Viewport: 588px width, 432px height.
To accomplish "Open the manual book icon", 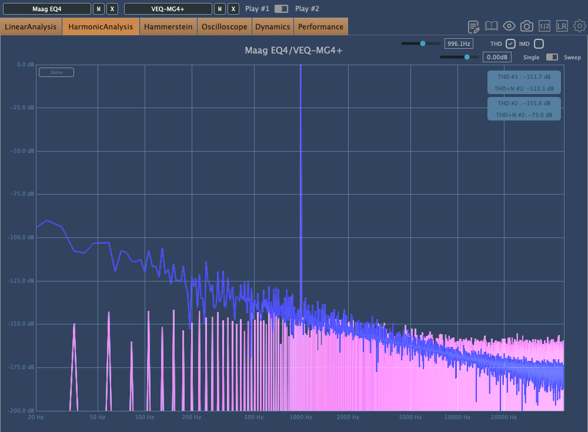I will point(492,26).
